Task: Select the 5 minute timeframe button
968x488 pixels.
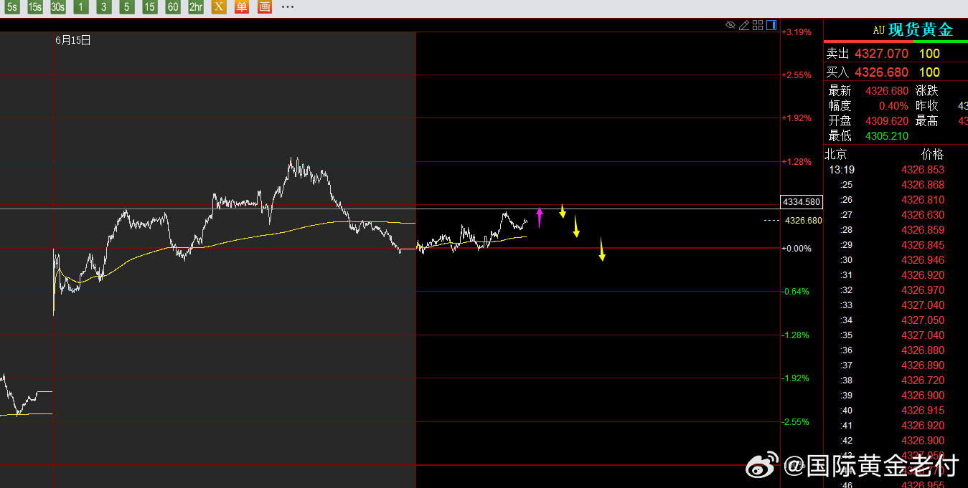Action: pos(127,7)
